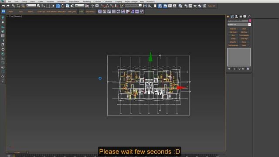
Task: Switch to the Utilities command panel tab
Action: 249,17
